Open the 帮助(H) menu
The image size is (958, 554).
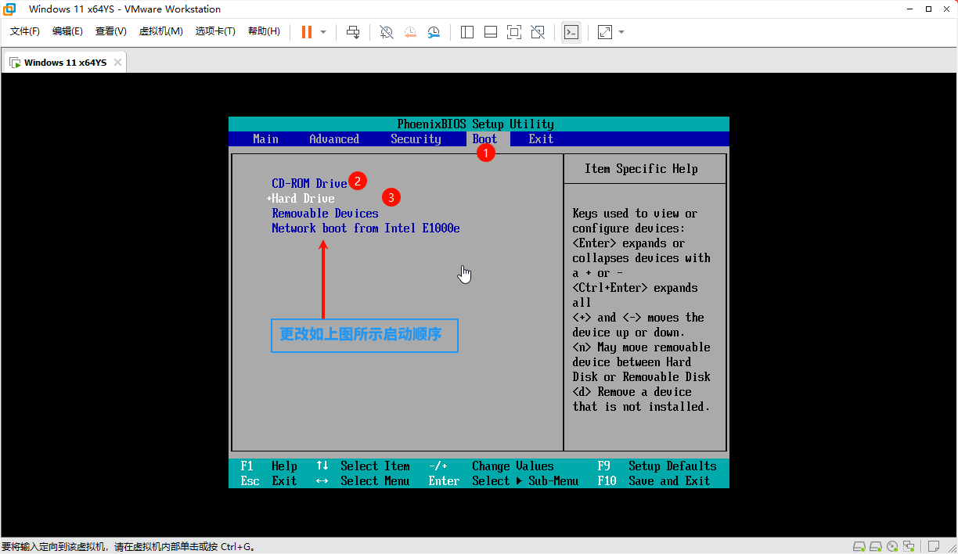click(x=264, y=31)
